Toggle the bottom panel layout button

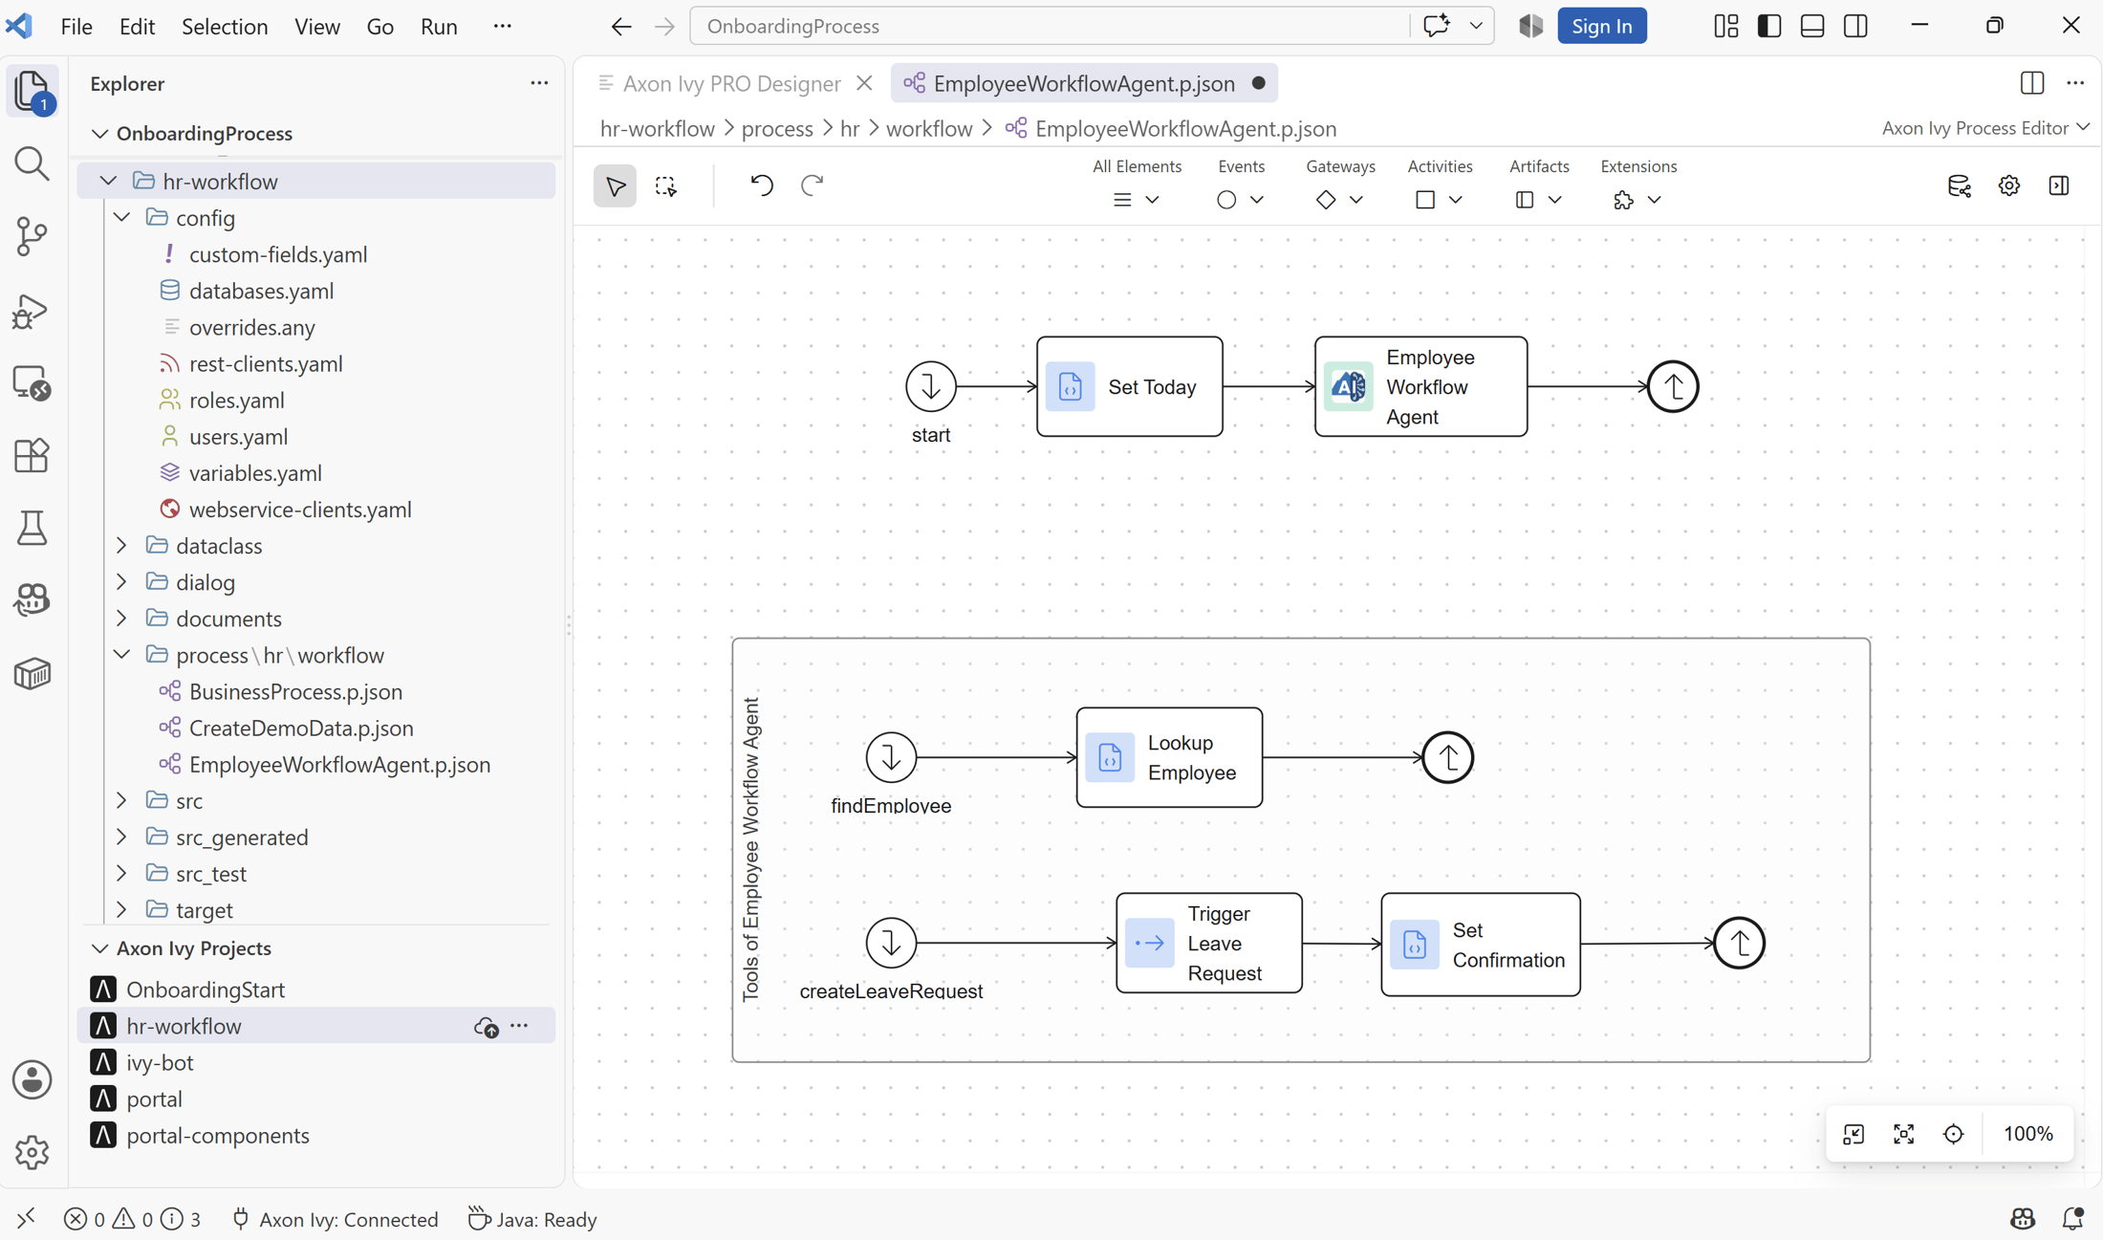(x=1812, y=26)
